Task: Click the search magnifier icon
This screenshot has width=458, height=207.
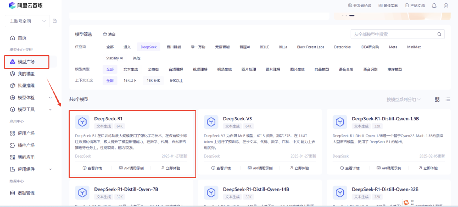Action: point(439,34)
